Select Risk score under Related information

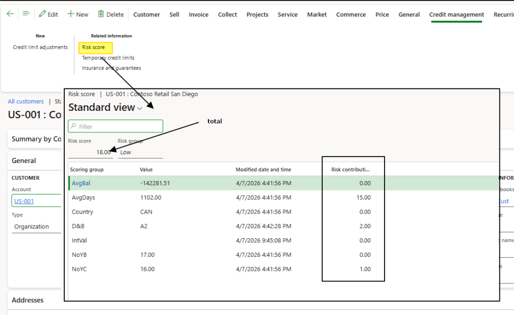click(x=94, y=47)
